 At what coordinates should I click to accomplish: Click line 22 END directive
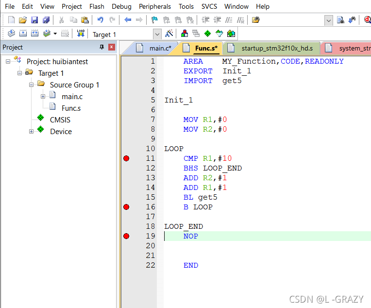click(x=191, y=265)
